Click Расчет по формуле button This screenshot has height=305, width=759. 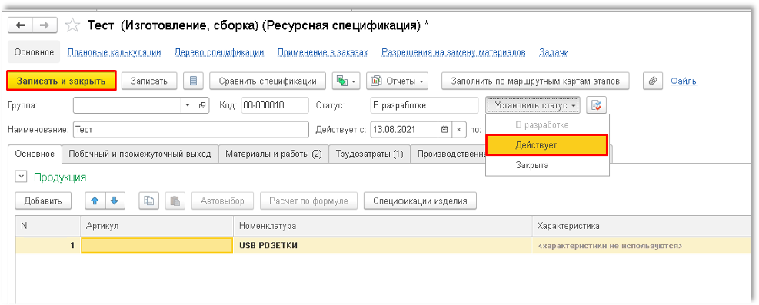click(309, 201)
